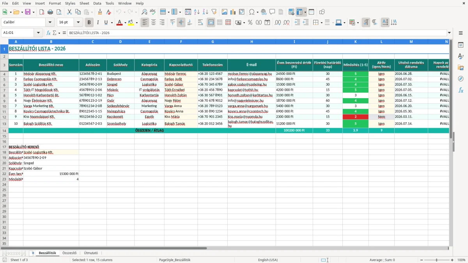
Task: Remove a decimal place
Action: [287, 23]
